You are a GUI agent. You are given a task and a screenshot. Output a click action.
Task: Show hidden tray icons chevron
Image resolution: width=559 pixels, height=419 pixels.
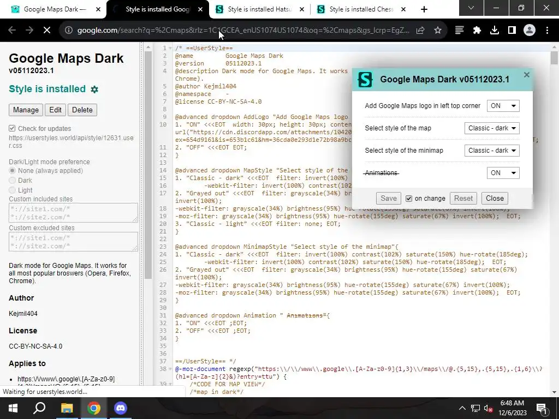coord(462,408)
